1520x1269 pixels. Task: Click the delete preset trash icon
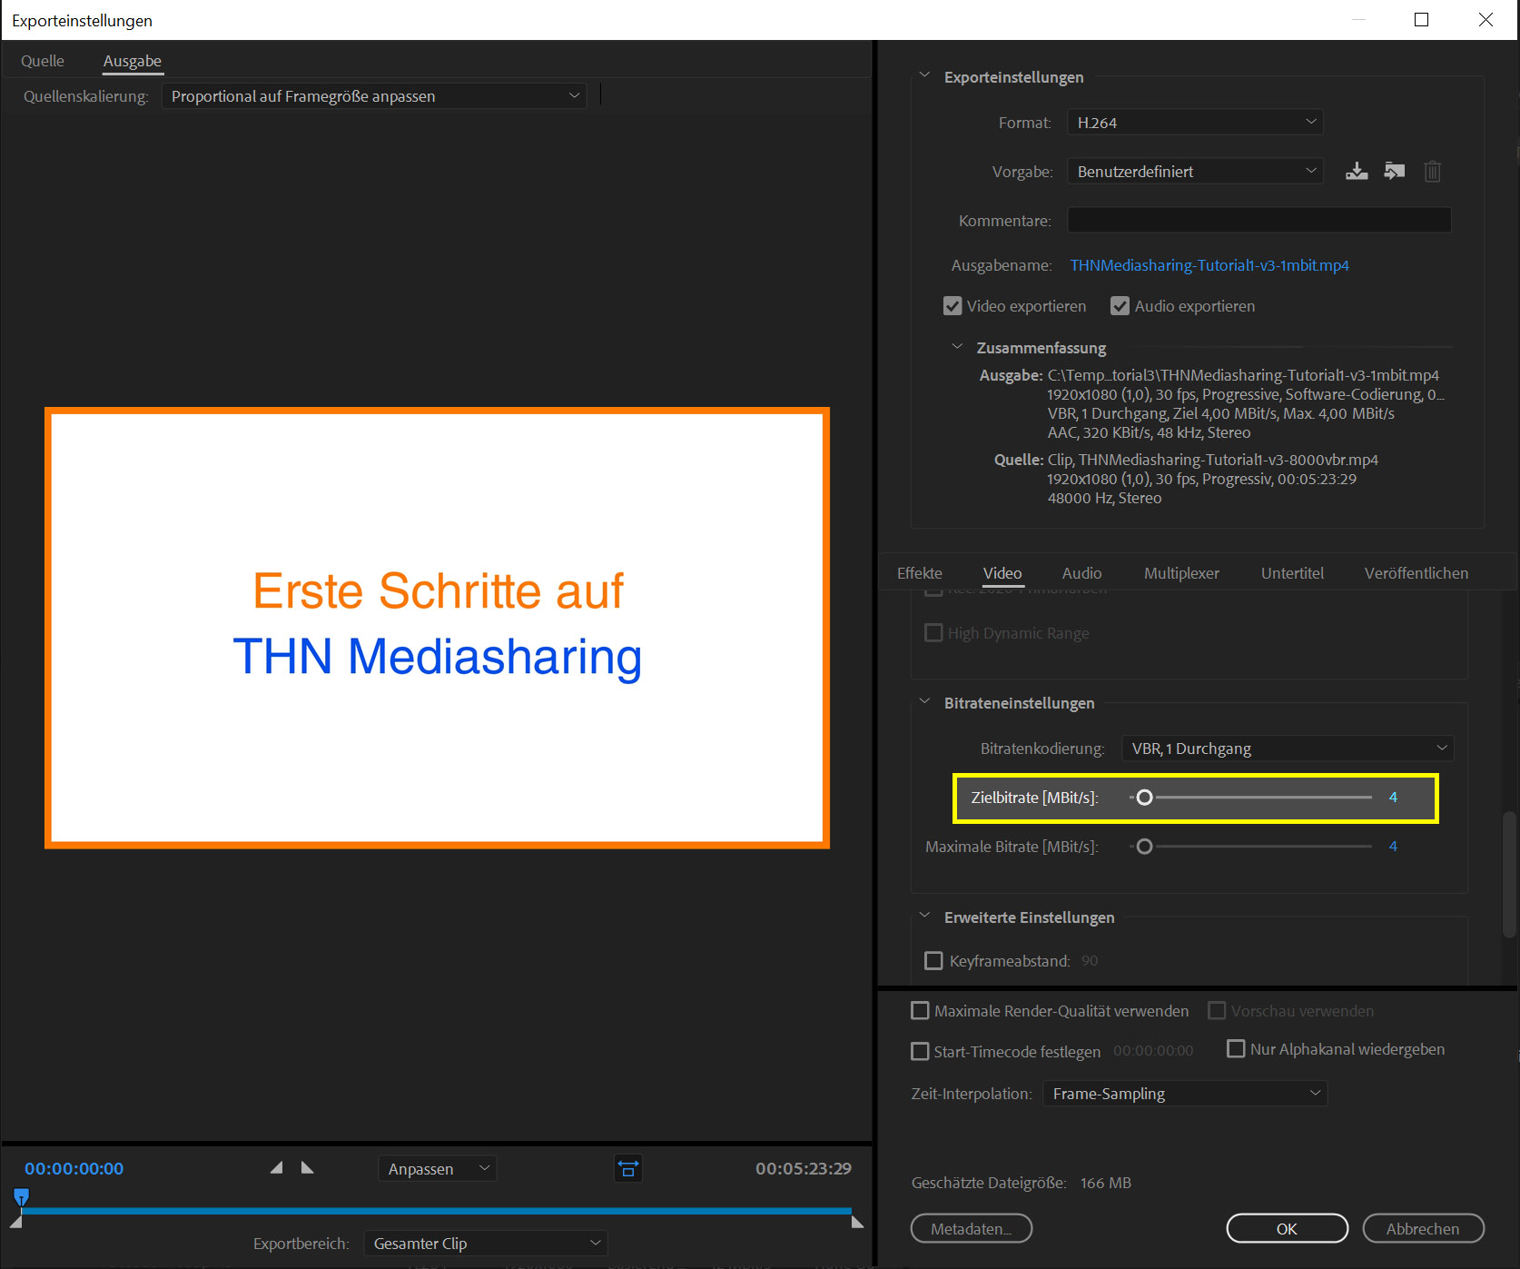(x=1432, y=171)
